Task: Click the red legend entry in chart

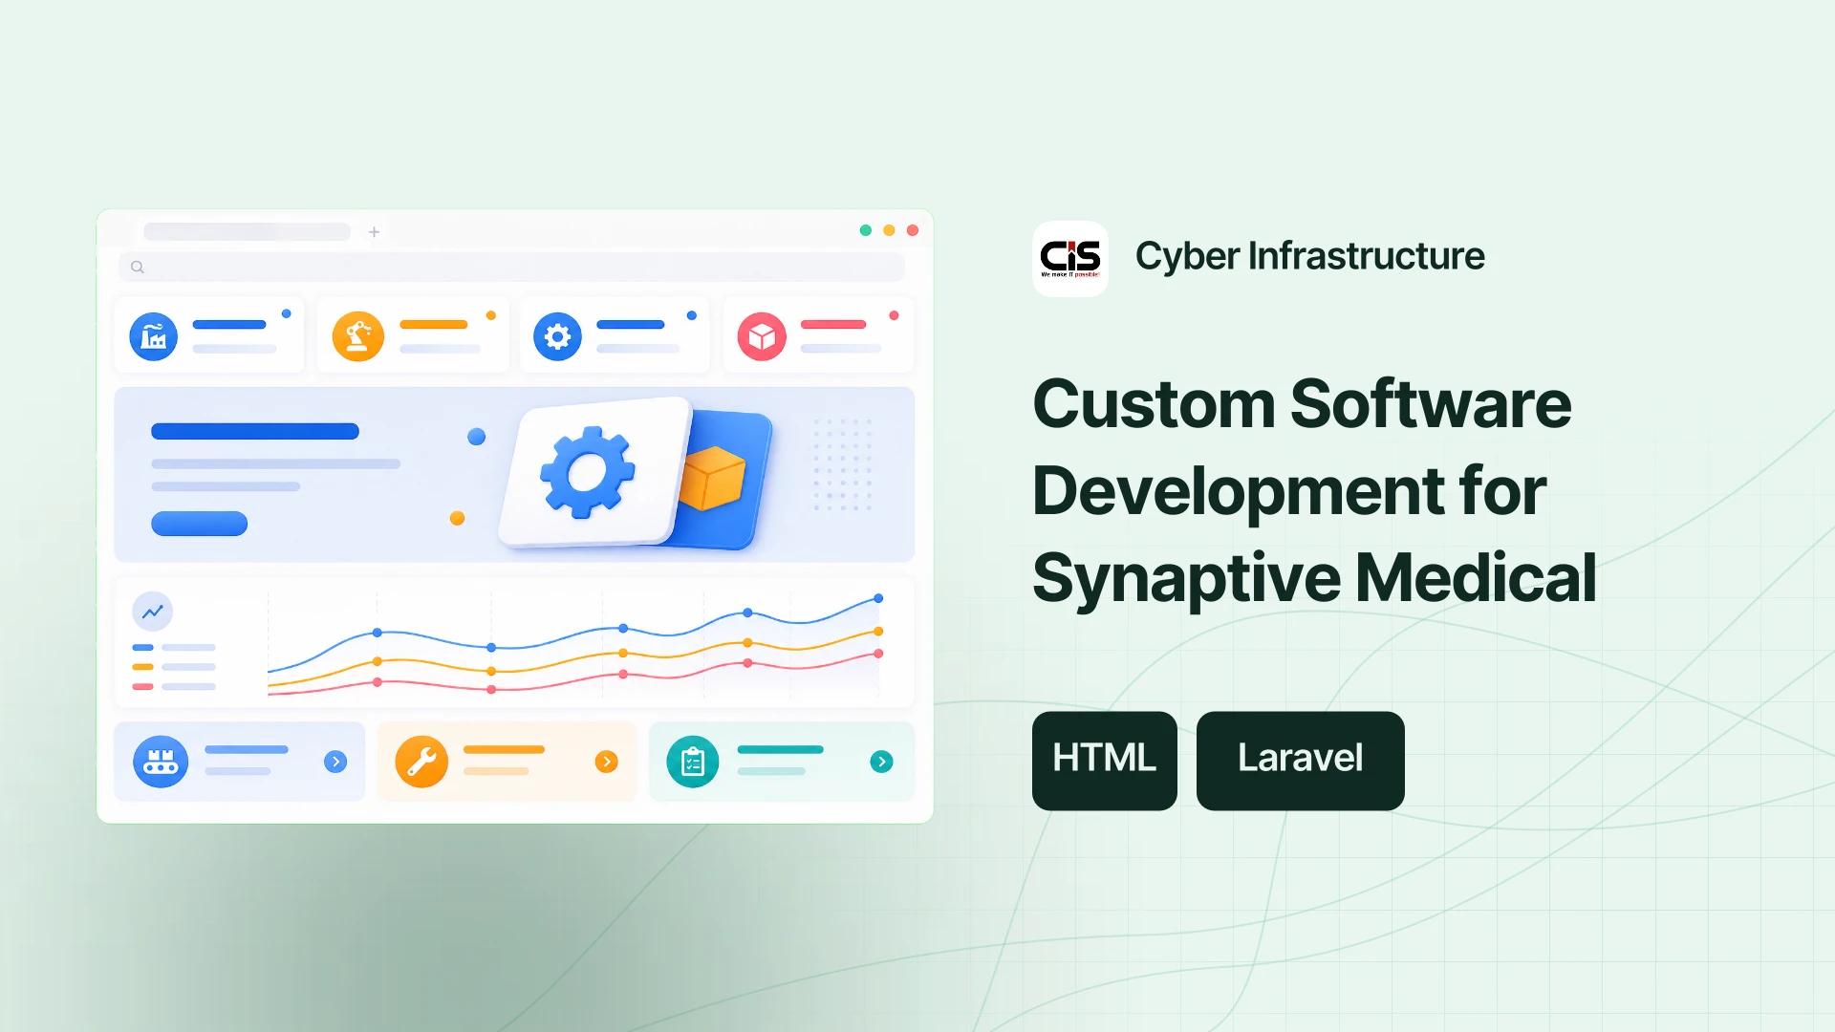Action: pos(174,686)
